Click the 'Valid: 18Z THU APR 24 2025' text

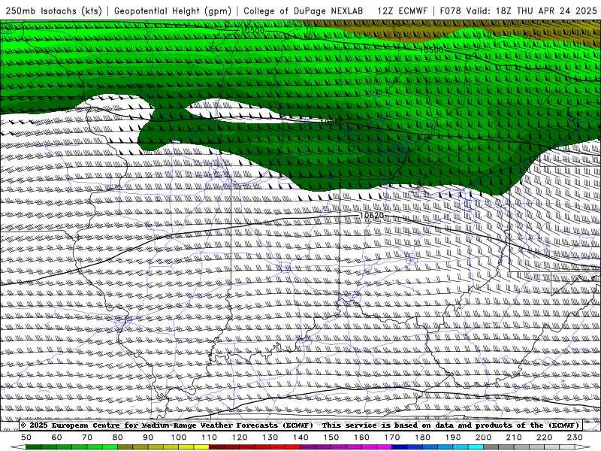tap(532, 11)
